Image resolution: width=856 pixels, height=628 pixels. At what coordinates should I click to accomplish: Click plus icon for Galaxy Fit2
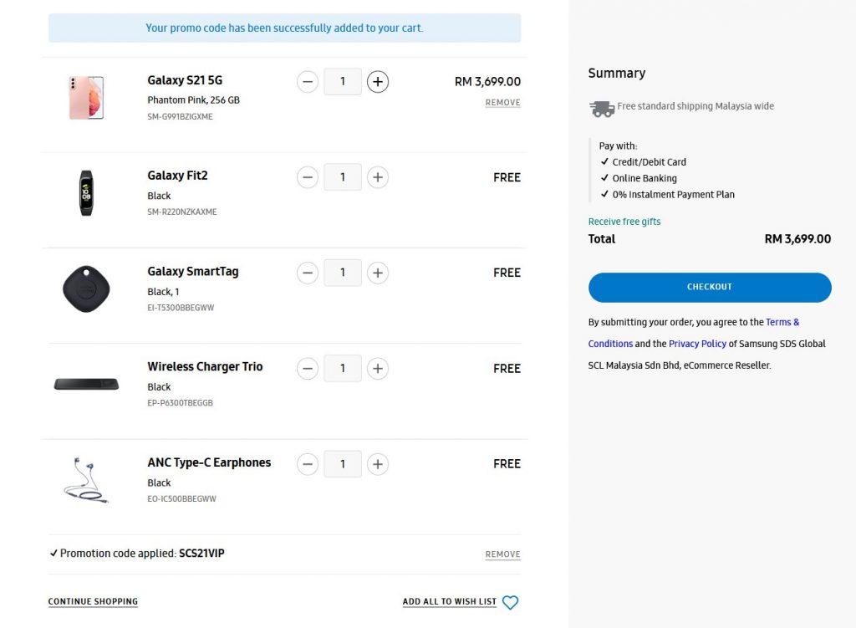[377, 177]
